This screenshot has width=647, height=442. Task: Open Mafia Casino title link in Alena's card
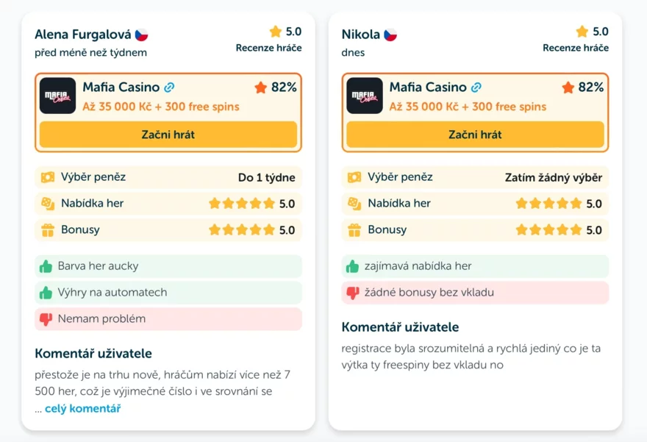121,88
